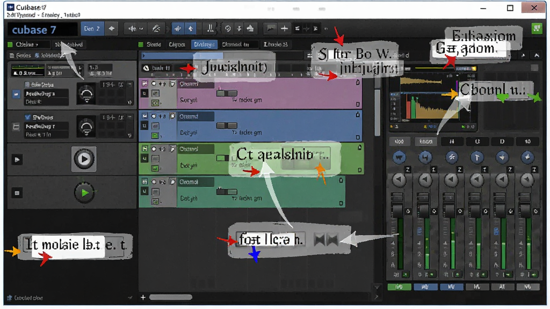Viewport: 550px width, 309px height.
Task: Click the hamburger list icon in the left panel header
Action: 12,55
